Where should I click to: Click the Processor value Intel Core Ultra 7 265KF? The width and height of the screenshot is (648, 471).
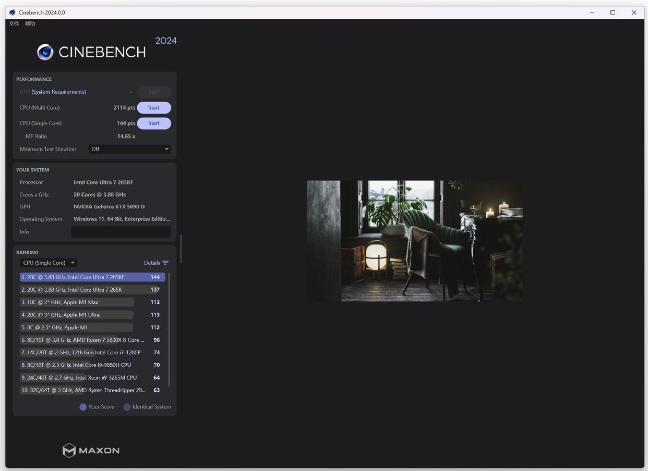pyautogui.click(x=103, y=182)
